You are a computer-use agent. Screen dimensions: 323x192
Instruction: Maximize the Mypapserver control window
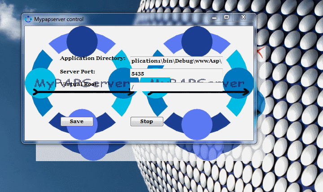coord(227,17)
